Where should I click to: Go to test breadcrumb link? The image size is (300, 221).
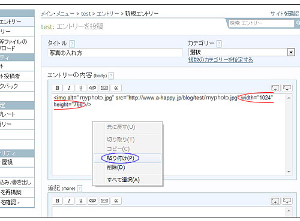(86, 14)
